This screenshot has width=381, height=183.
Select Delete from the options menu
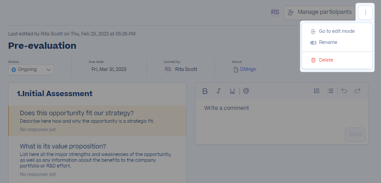(326, 60)
